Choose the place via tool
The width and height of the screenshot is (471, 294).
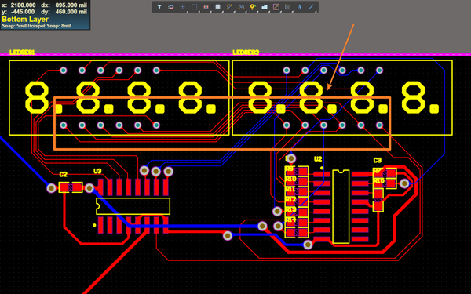point(253,7)
